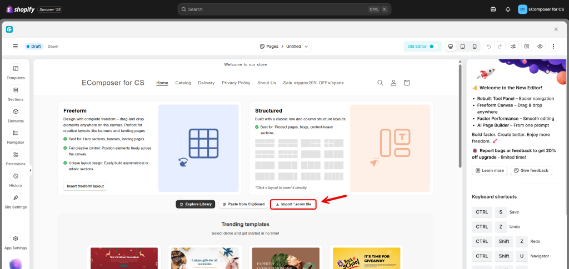Open the hamburger menu
The image size is (569, 269).
point(15,47)
